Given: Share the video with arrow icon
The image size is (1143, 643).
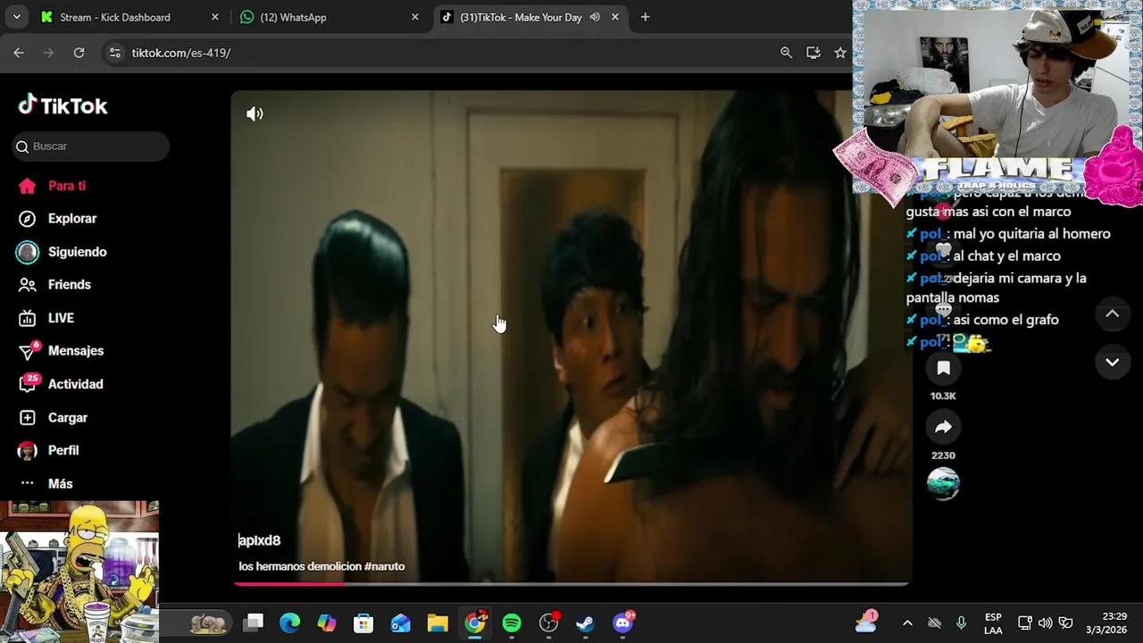Looking at the screenshot, I should click(x=943, y=428).
